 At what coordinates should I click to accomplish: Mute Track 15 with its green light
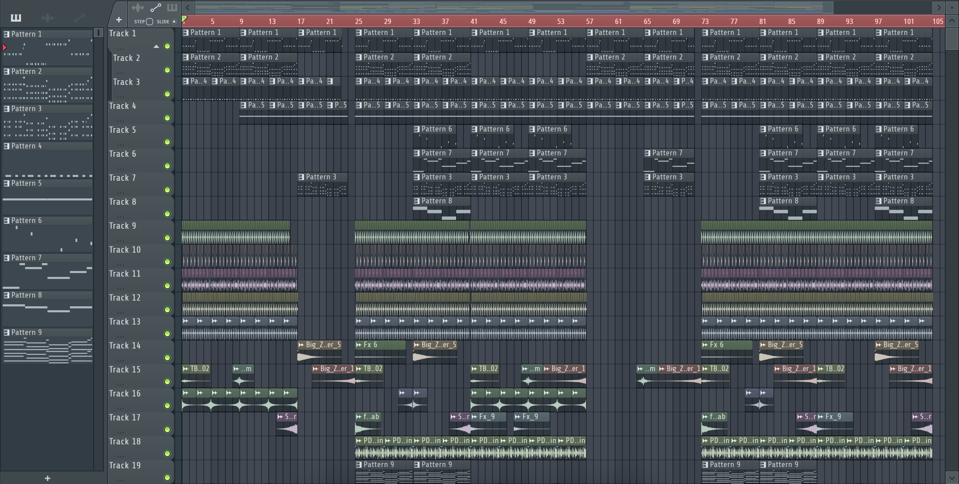click(x=167, y=381)
